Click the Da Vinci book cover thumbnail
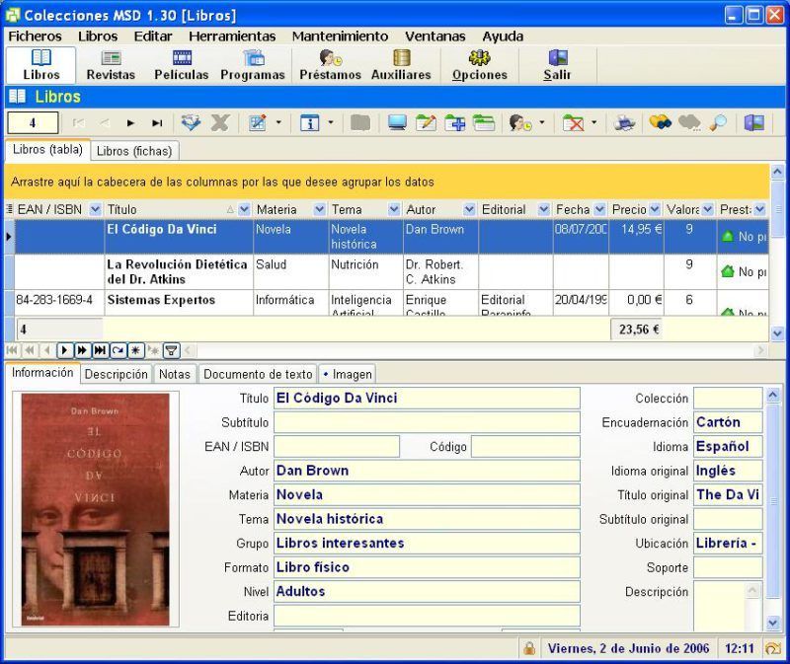The width and height of the screenshot is (790, 664). click(x=95, y=509)
